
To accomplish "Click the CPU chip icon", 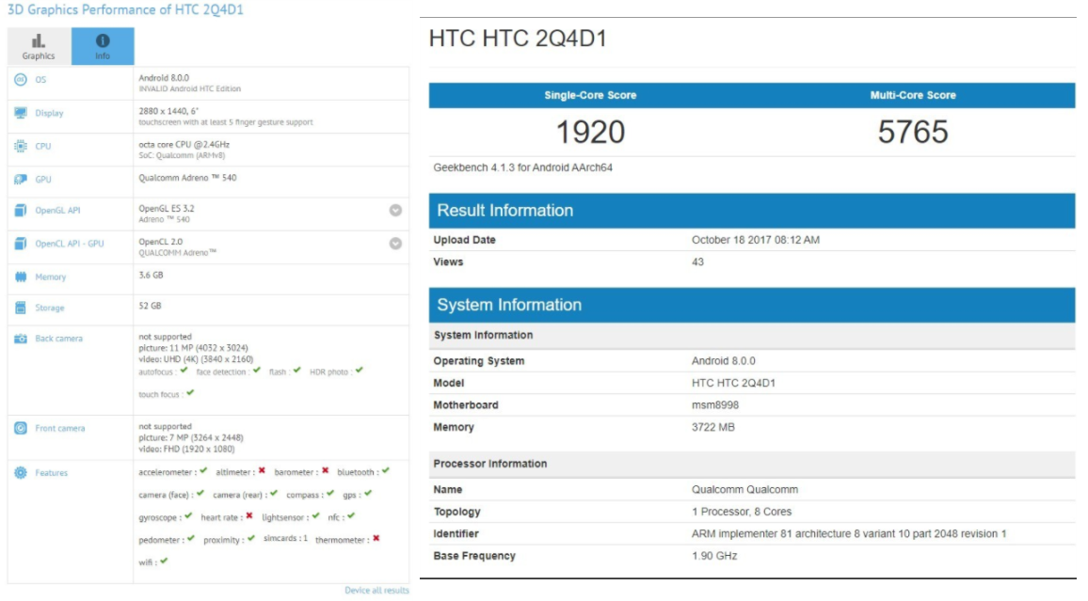I will (21, 147).
